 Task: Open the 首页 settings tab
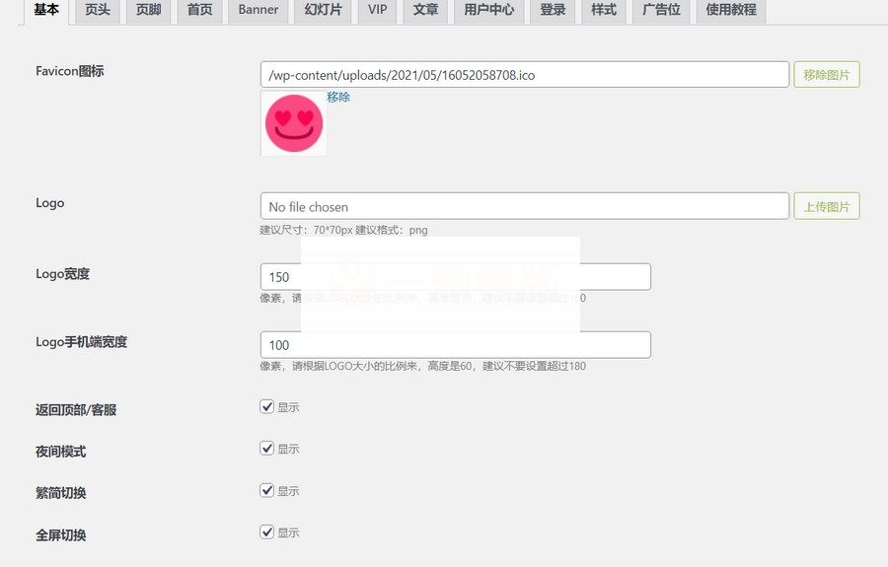tap(199, 11)
